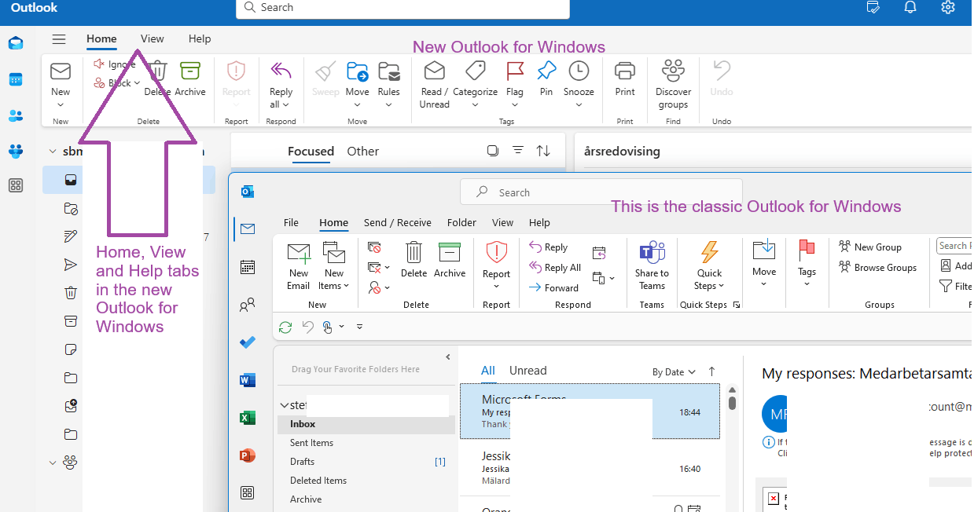The image size is (974, 512).
Task: Select Other inbox tab in new Outlook
Action: pos(363,151)
